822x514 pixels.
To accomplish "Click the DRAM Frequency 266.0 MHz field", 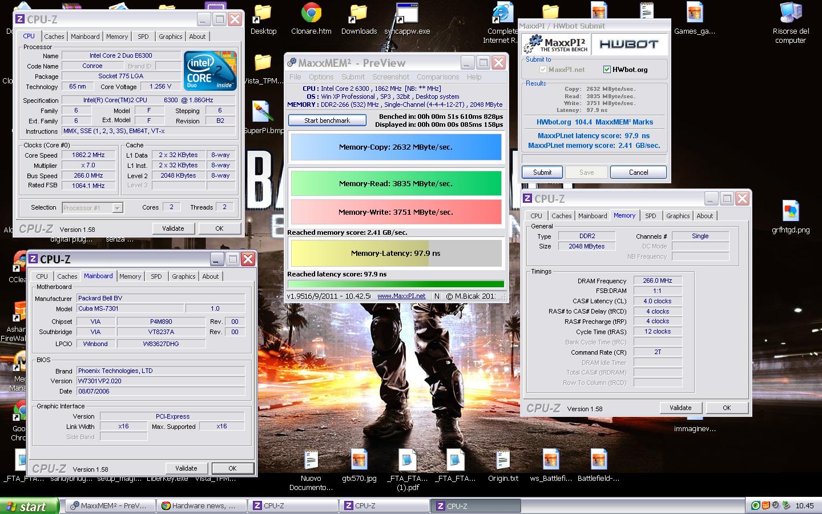I will (x=657, y=280).
